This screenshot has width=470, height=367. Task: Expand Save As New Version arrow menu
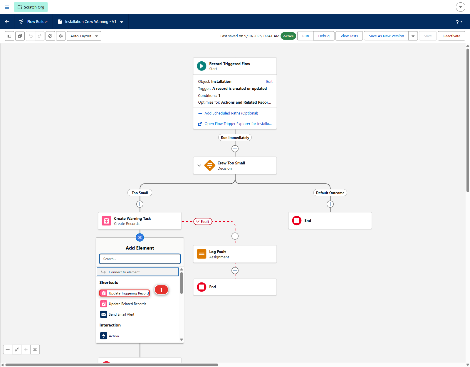click(413, 36)
